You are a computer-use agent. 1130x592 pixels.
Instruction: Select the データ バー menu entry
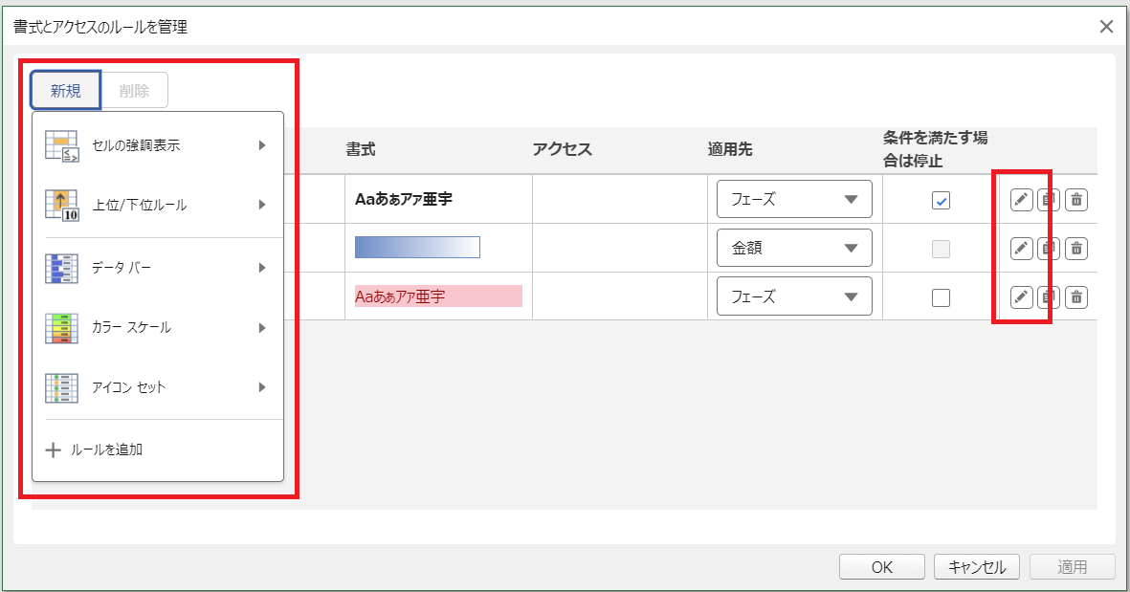[158, 268]
